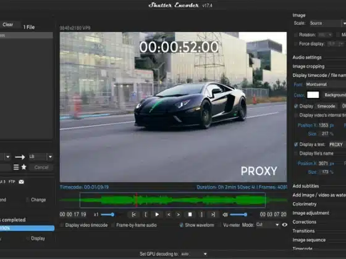Expand the Image cropping section
346x259 pixels.
pos(308,67)
